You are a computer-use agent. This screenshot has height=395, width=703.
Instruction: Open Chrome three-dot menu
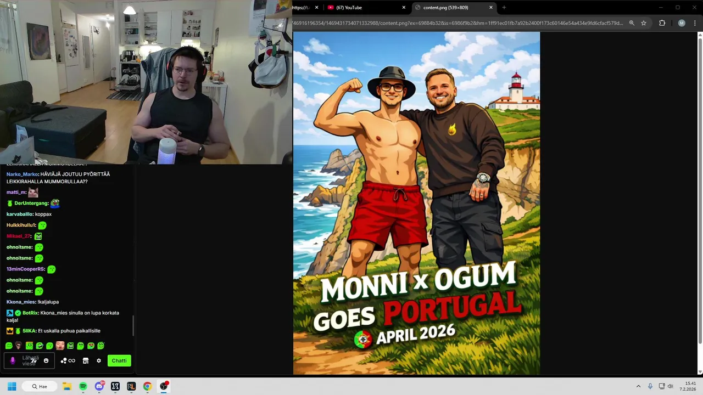coord(695,23)
